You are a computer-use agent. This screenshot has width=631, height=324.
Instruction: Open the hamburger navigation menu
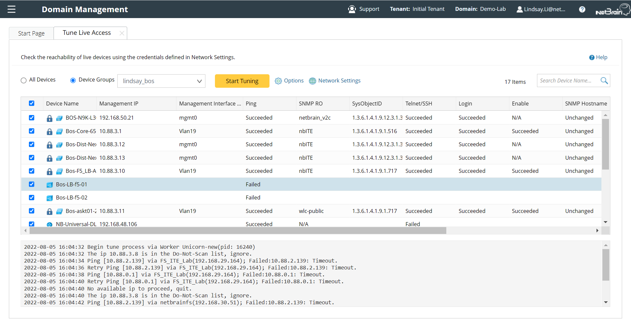click(11, 9)
